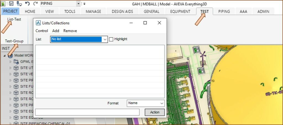Click the cube icon beside SITE FU

tap(16, 87)
